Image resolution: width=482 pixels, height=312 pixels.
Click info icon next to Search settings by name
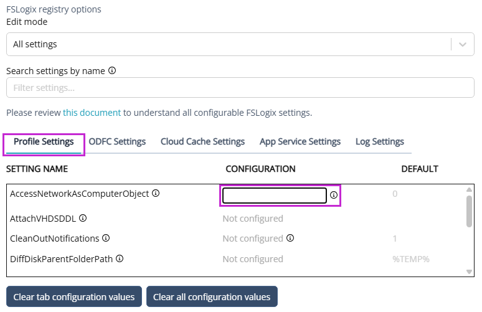point(112,70)
